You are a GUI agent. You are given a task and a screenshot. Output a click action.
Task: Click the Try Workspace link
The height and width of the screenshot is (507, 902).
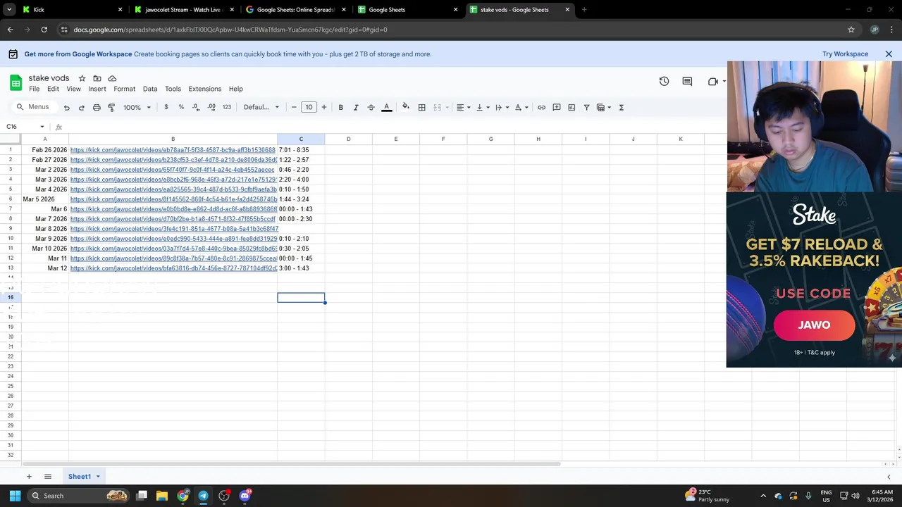click(845, 54)
